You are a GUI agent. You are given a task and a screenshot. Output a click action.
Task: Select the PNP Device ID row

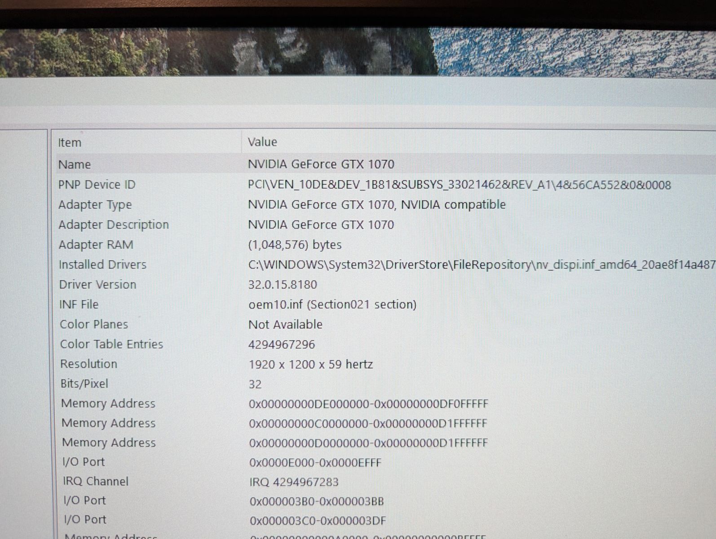97,185
